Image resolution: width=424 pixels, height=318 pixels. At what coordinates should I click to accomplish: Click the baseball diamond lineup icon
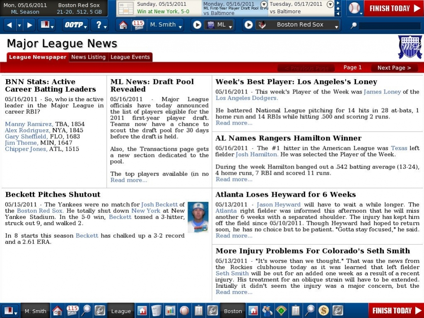281,311
